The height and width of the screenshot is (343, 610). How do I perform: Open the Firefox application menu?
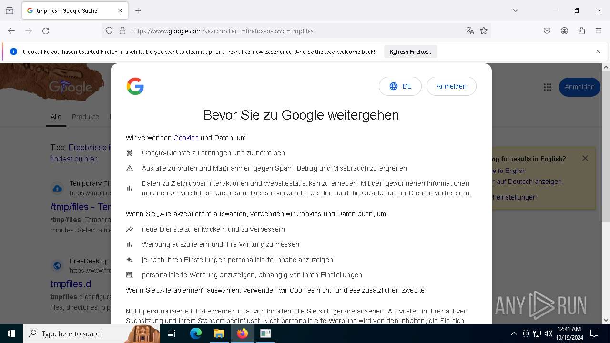pyautogui.click(x=599, y=31)
